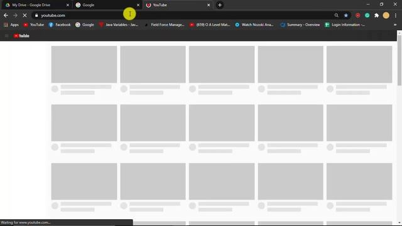Open the Field Force Manage bookmark
Image resolution: width=402 pixels, height=226 pixels.
coord(164,24)
